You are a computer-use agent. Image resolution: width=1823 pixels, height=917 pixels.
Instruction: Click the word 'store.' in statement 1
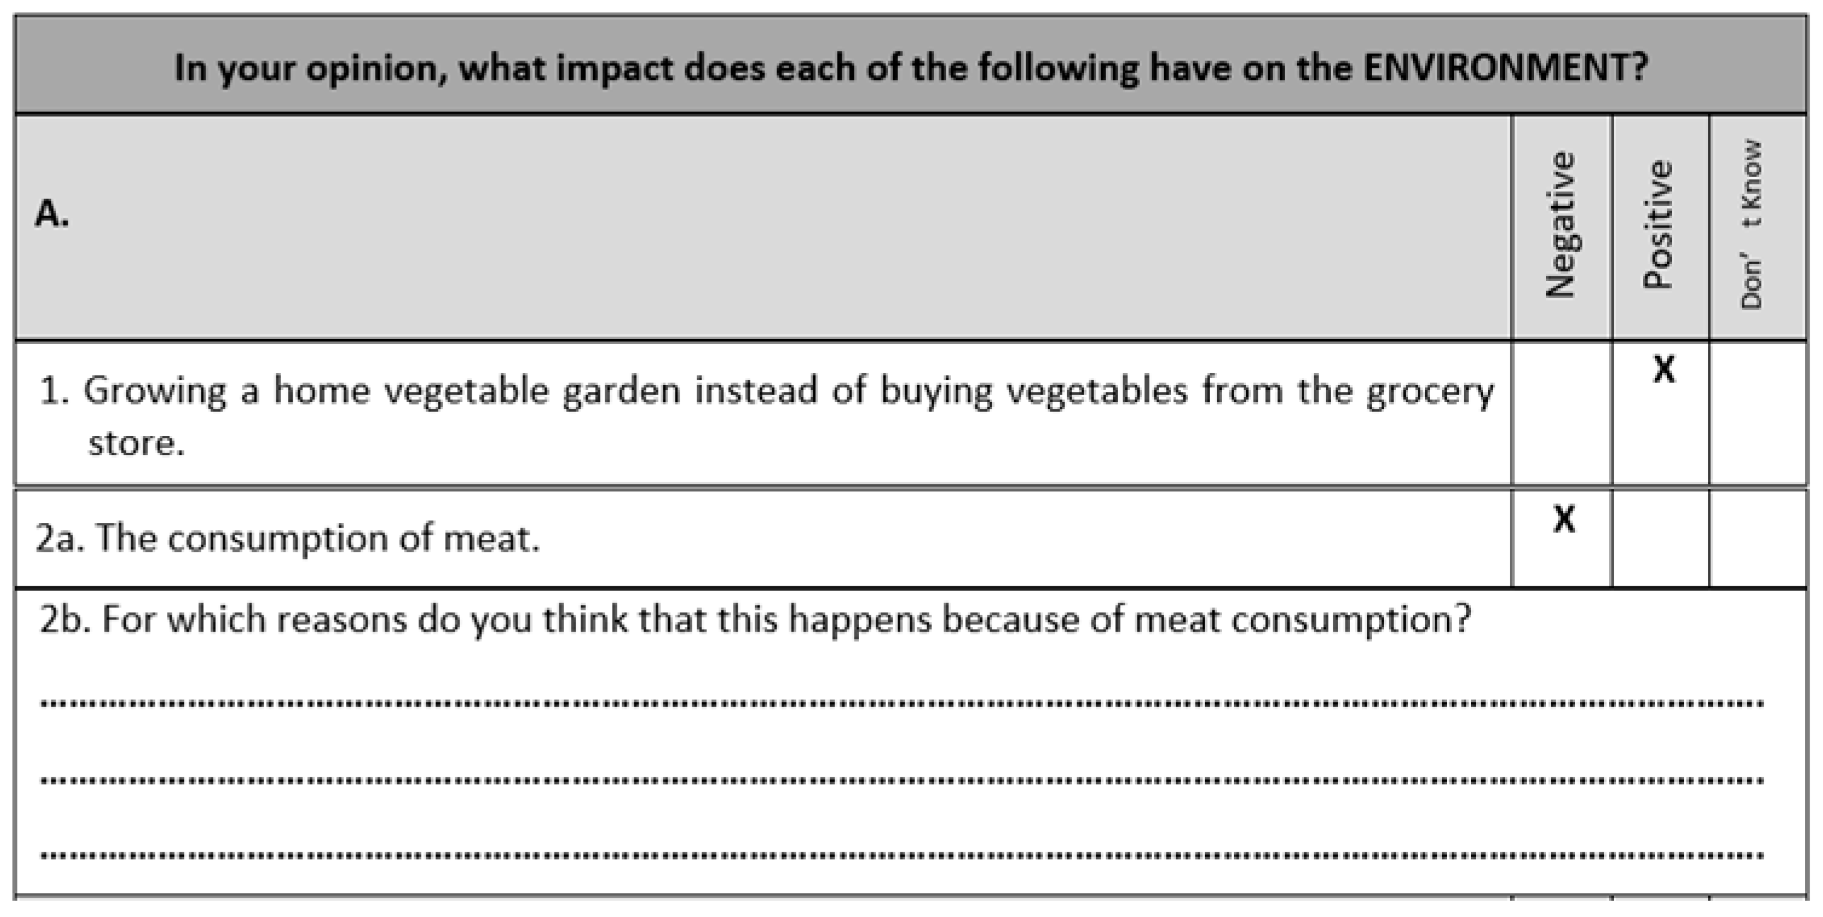tap(136, 444)
